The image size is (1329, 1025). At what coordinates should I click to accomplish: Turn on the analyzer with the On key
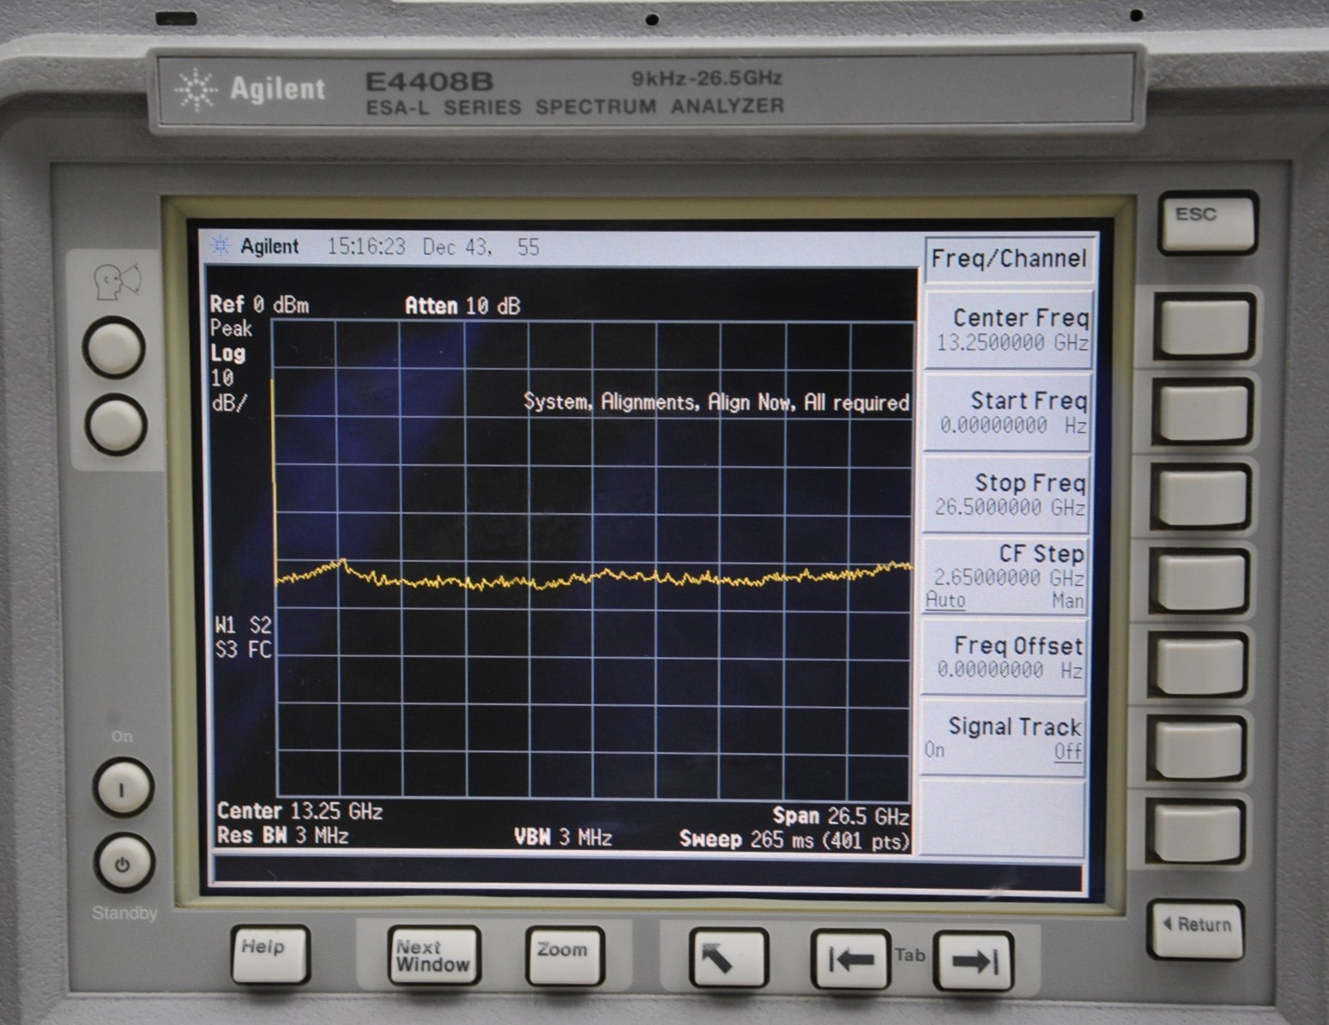[123, 787]
